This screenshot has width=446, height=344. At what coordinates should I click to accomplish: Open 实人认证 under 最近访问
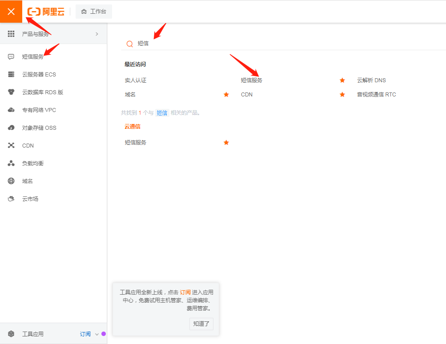[x=135, y=80]
